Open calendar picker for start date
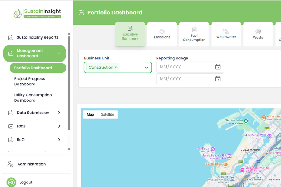 pyautogui.click(x=218, y=67)
